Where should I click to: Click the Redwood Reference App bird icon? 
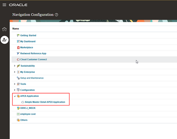pyautogui.click(x=18, y=53)
